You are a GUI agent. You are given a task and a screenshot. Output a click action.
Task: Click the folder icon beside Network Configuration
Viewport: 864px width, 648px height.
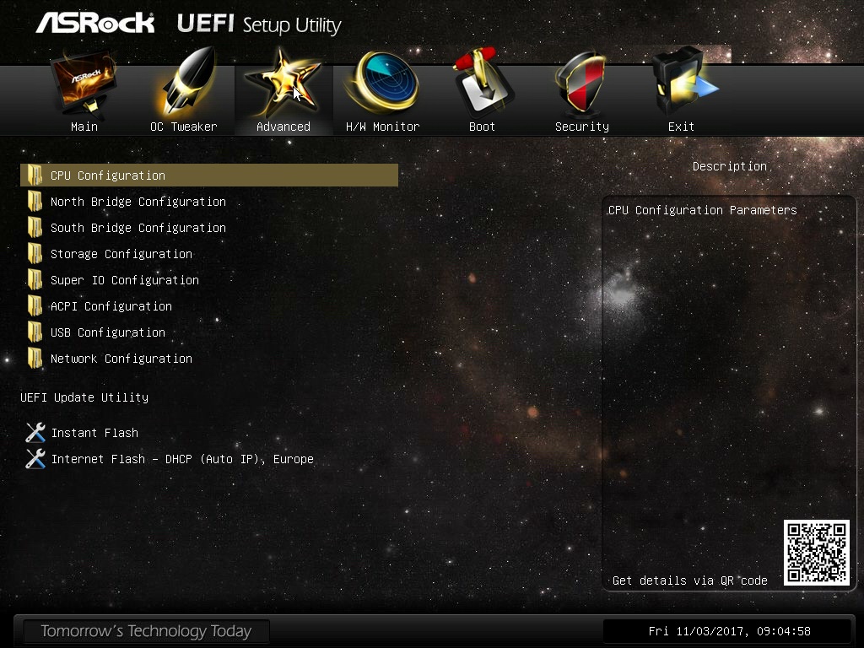point(35,359)
